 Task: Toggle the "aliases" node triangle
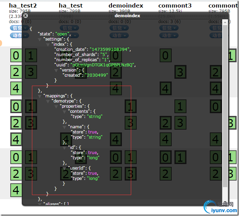pyautogui.click(x=39, y=204)
